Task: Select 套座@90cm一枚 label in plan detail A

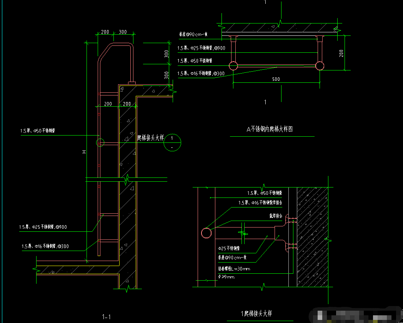Action: [193, 34]
